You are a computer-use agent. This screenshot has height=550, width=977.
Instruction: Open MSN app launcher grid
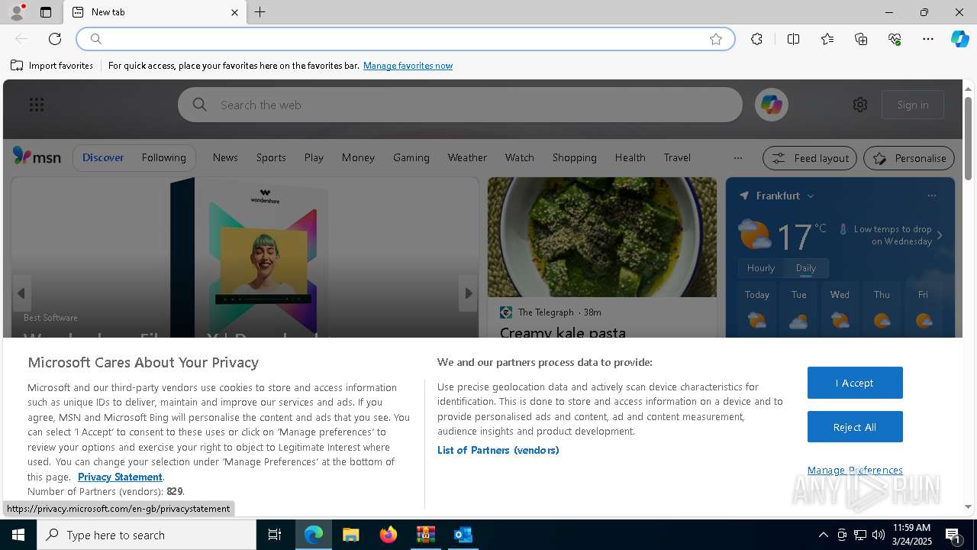[x=37, y=105]
